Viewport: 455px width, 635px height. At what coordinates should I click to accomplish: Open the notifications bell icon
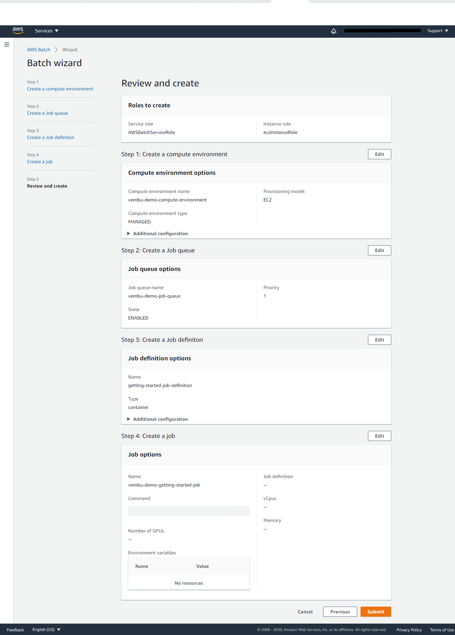point(334,31)
